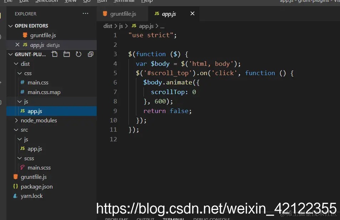The image size is (340, 220).
Task: Collapse the js folder under dist
Action: (x=20, y=102)
